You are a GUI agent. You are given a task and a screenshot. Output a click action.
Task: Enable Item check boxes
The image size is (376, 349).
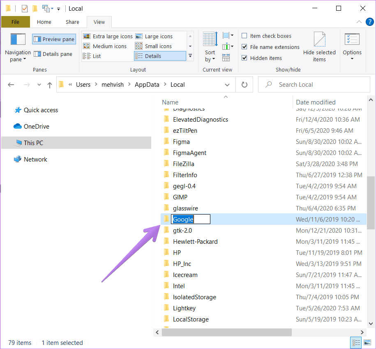pyautogui.click(x=245, y=36)
